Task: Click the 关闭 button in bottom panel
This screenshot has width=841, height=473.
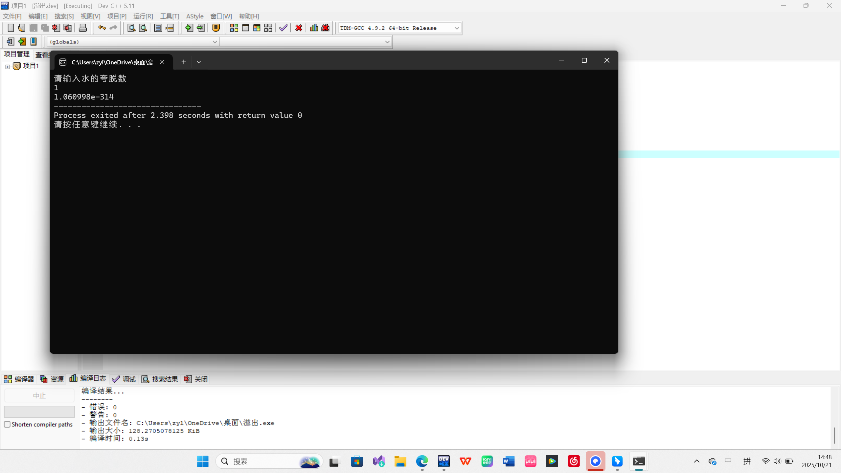Action: 196,379
